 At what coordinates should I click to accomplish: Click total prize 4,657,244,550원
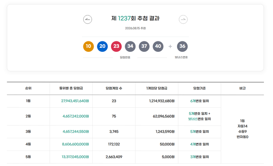pos(76,131)
